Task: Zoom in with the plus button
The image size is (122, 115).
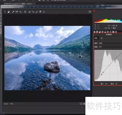Action: (x=7, y=104)
